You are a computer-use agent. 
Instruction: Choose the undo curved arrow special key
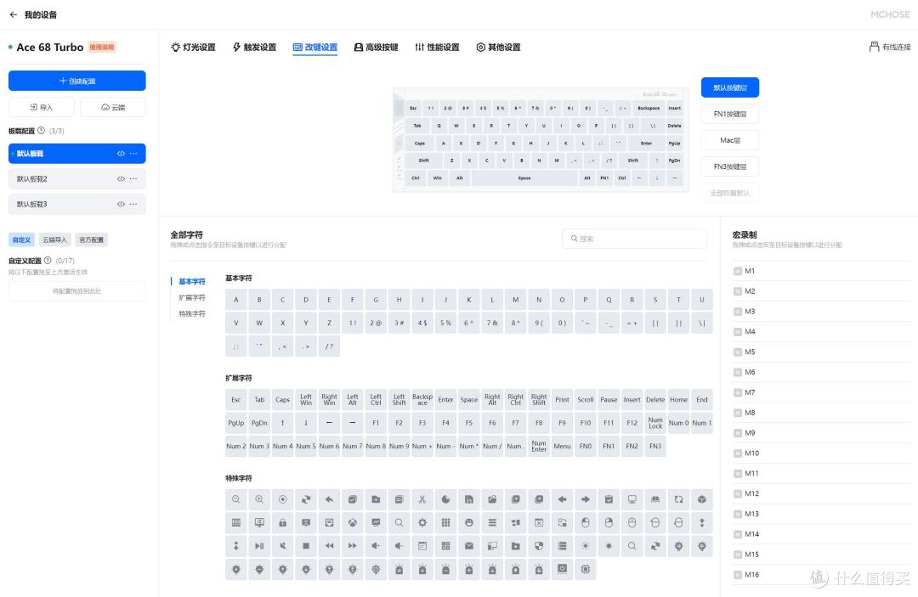pos(329,499)
